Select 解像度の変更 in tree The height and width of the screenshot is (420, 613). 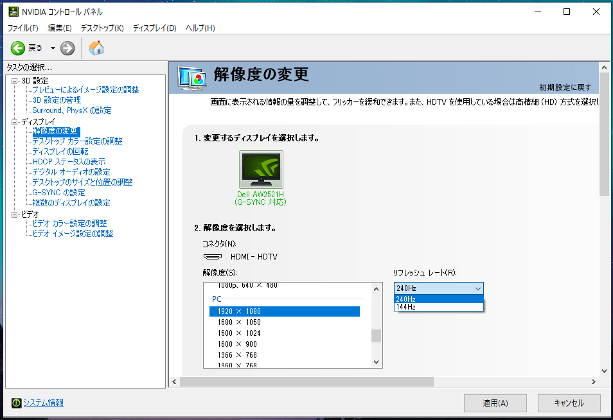pos(56,131)
